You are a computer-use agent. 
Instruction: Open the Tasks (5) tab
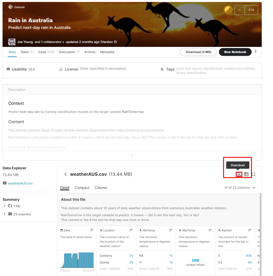pos(27,52)
